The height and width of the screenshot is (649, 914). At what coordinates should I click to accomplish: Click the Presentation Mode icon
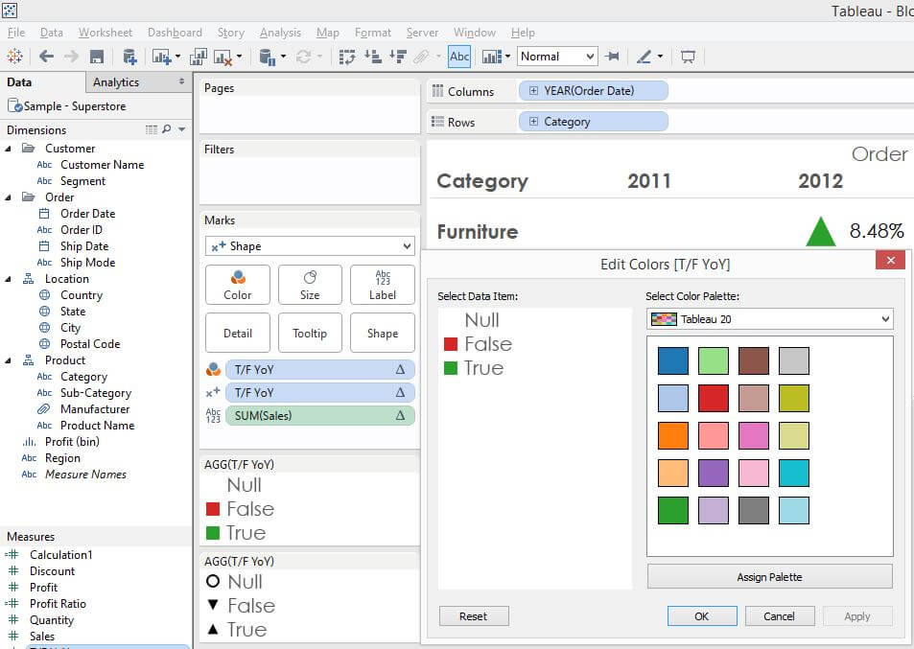(688, 57)
